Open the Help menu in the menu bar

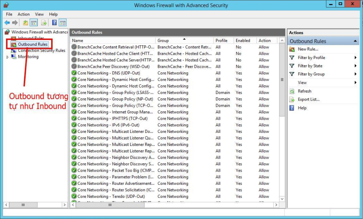click(53, 14)
